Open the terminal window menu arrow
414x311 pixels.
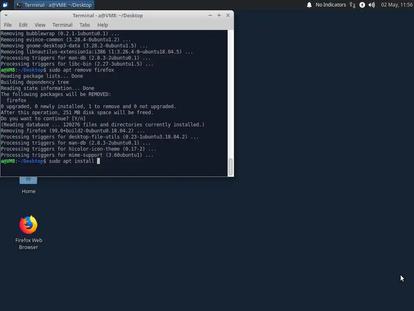pos(6,15)
